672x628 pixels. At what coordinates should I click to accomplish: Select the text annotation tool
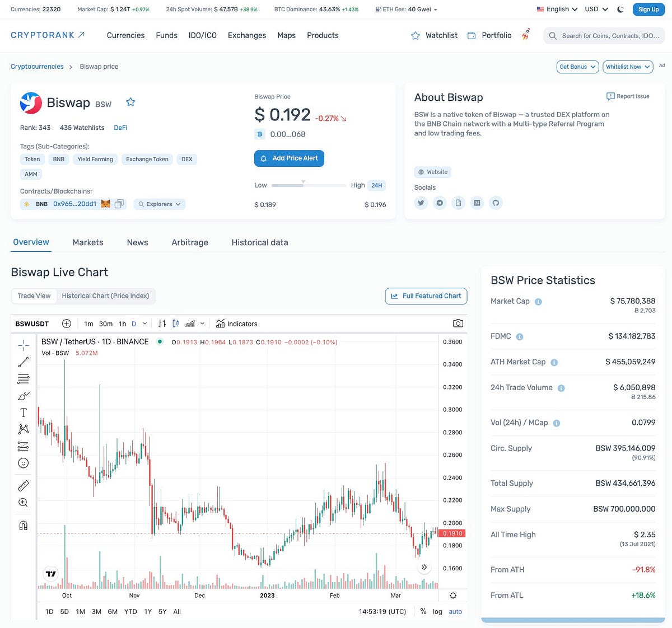24,413
